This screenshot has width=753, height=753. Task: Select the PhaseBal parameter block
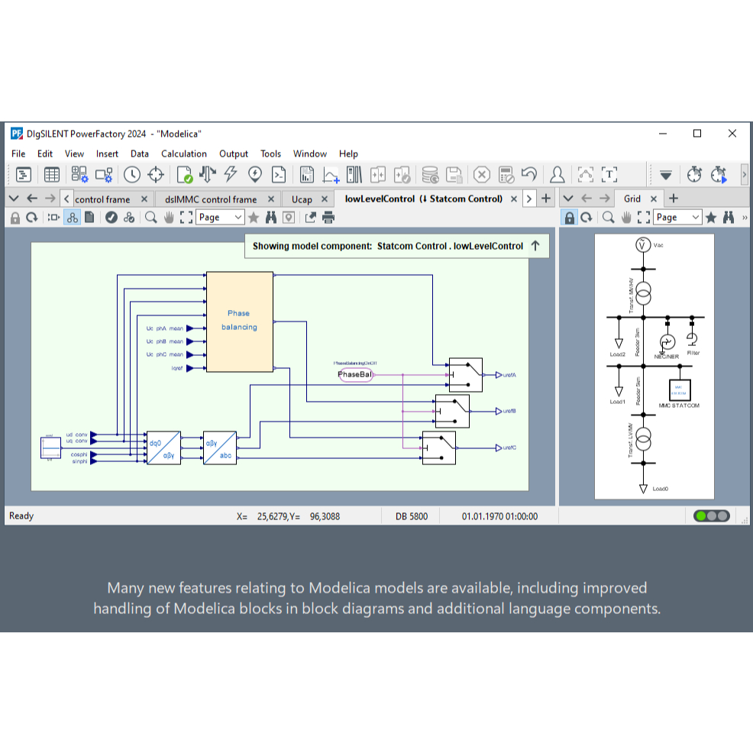[355, 374]
